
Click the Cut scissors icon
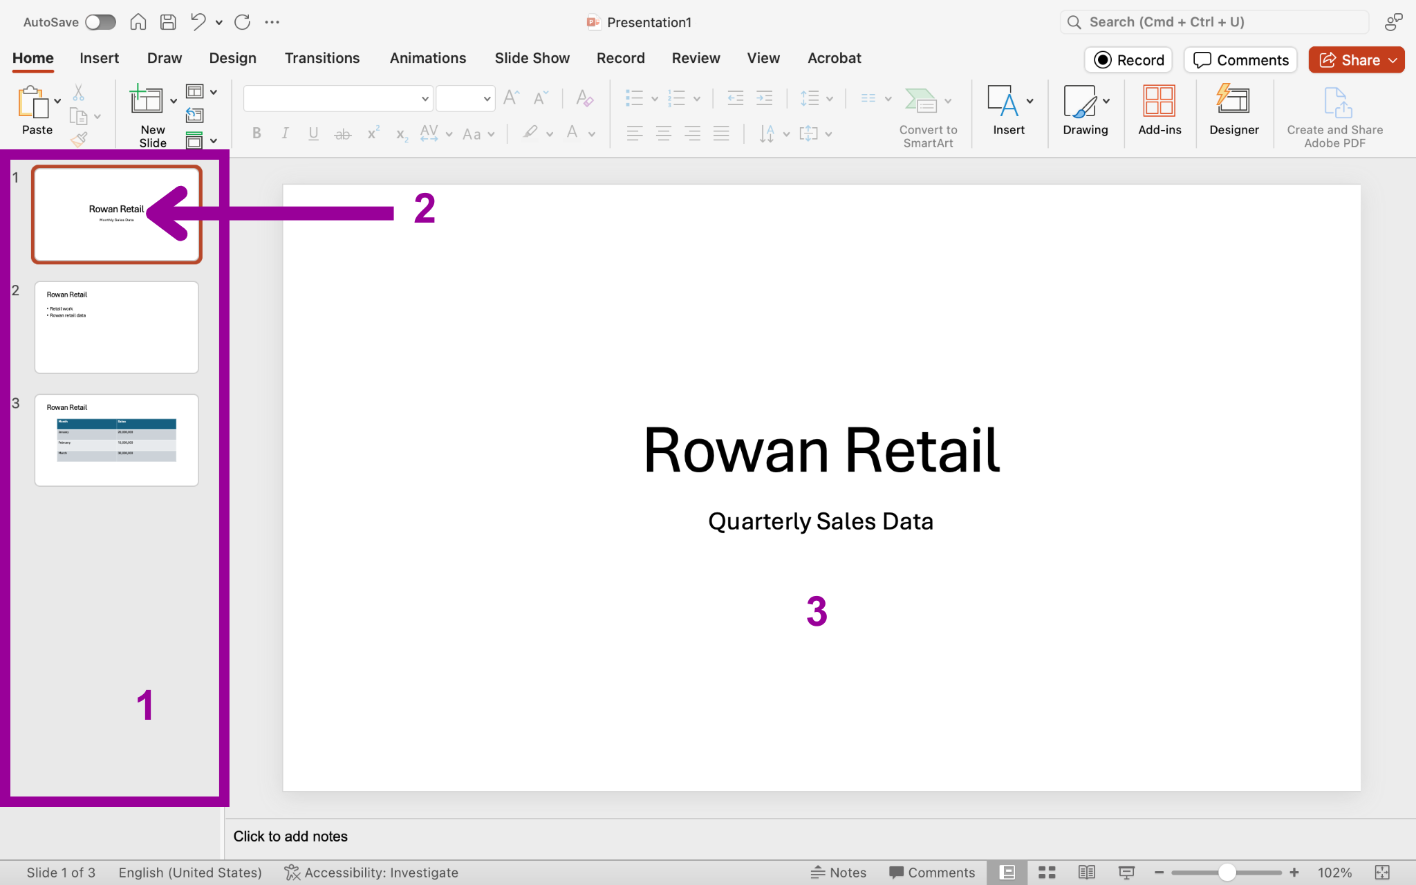click(x=79, y=93)
